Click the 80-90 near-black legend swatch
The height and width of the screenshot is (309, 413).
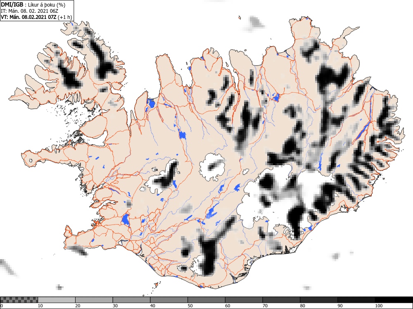pos(319,300)
